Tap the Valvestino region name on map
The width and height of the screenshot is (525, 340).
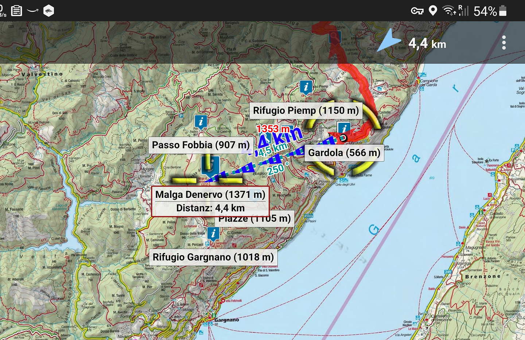[42, 74]
